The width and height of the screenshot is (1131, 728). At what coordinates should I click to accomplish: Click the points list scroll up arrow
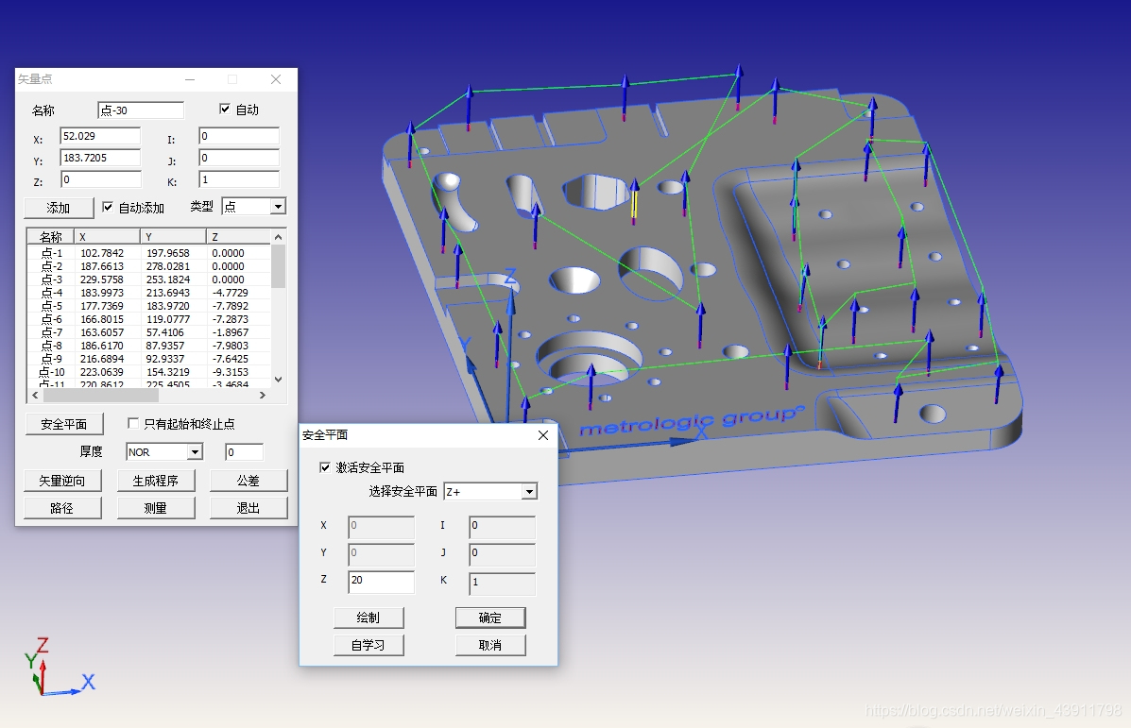[279, 236]
